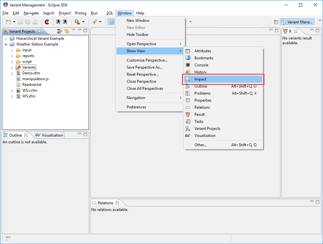The image size is (323, 244).
Task: Close the R result view tab
Action: coord(296,31)
